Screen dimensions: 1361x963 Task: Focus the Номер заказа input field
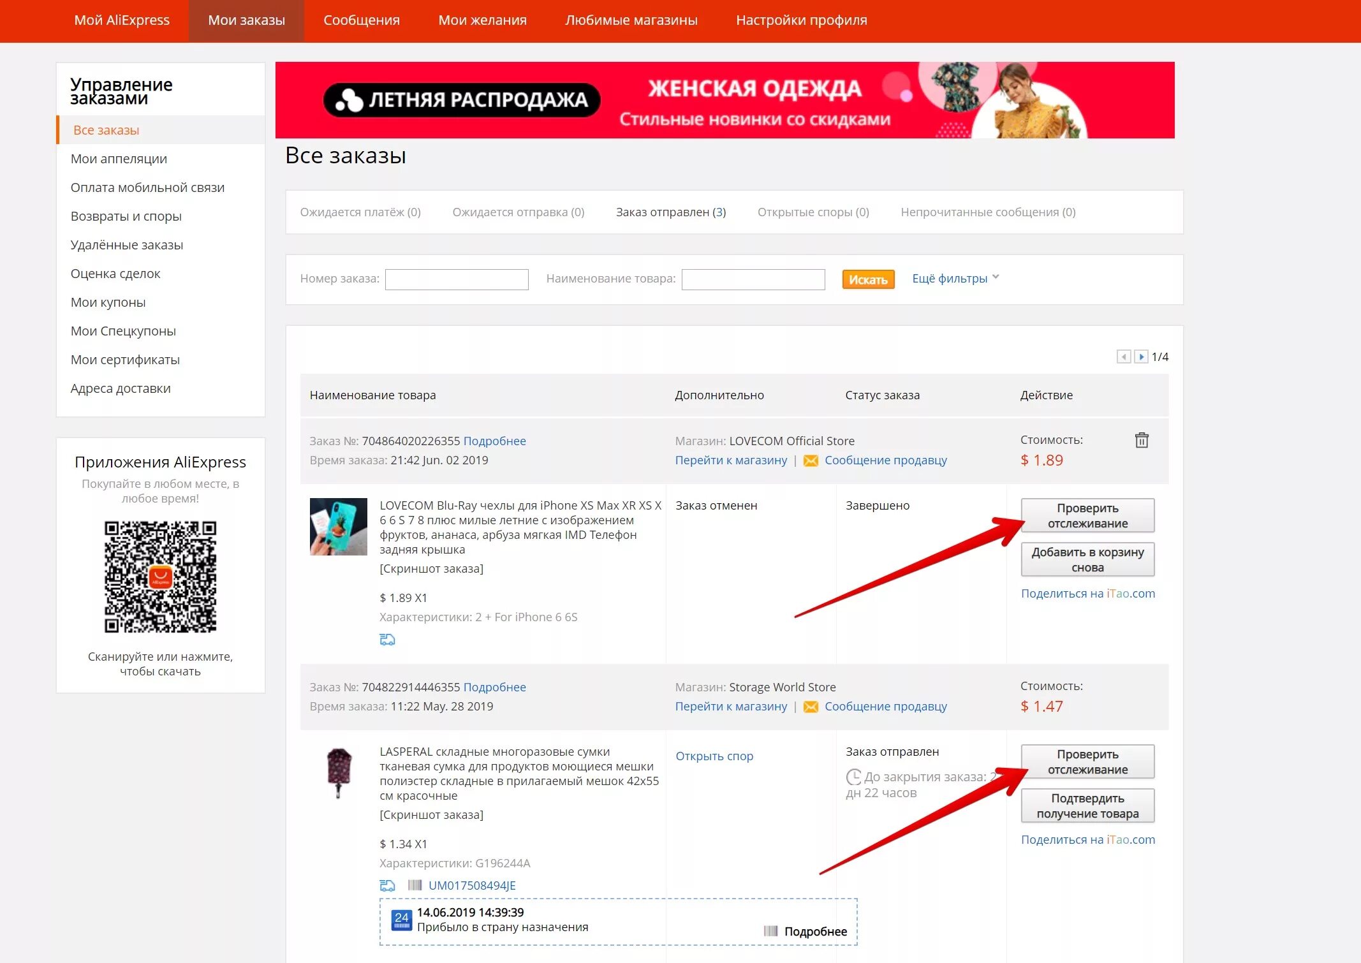(457, 279)
